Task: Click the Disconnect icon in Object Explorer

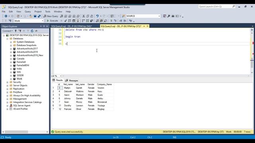Action: coord(20,31)
